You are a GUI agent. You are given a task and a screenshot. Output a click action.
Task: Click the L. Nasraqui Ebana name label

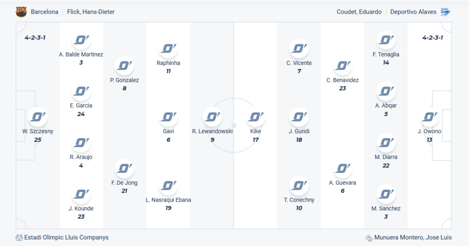169,200
